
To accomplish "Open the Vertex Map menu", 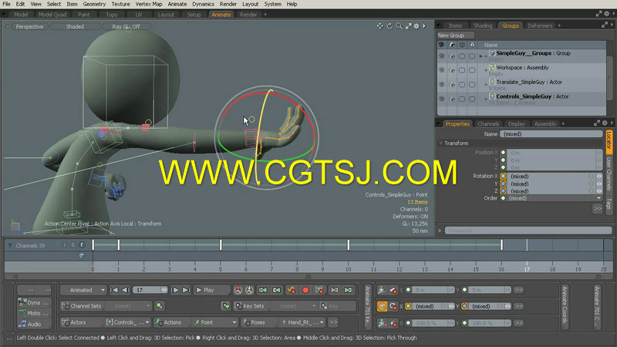I will point(148,4).
